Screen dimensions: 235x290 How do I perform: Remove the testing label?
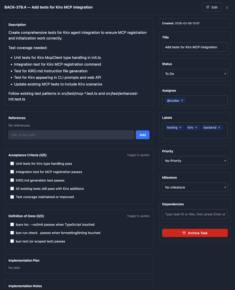point(180,127)
